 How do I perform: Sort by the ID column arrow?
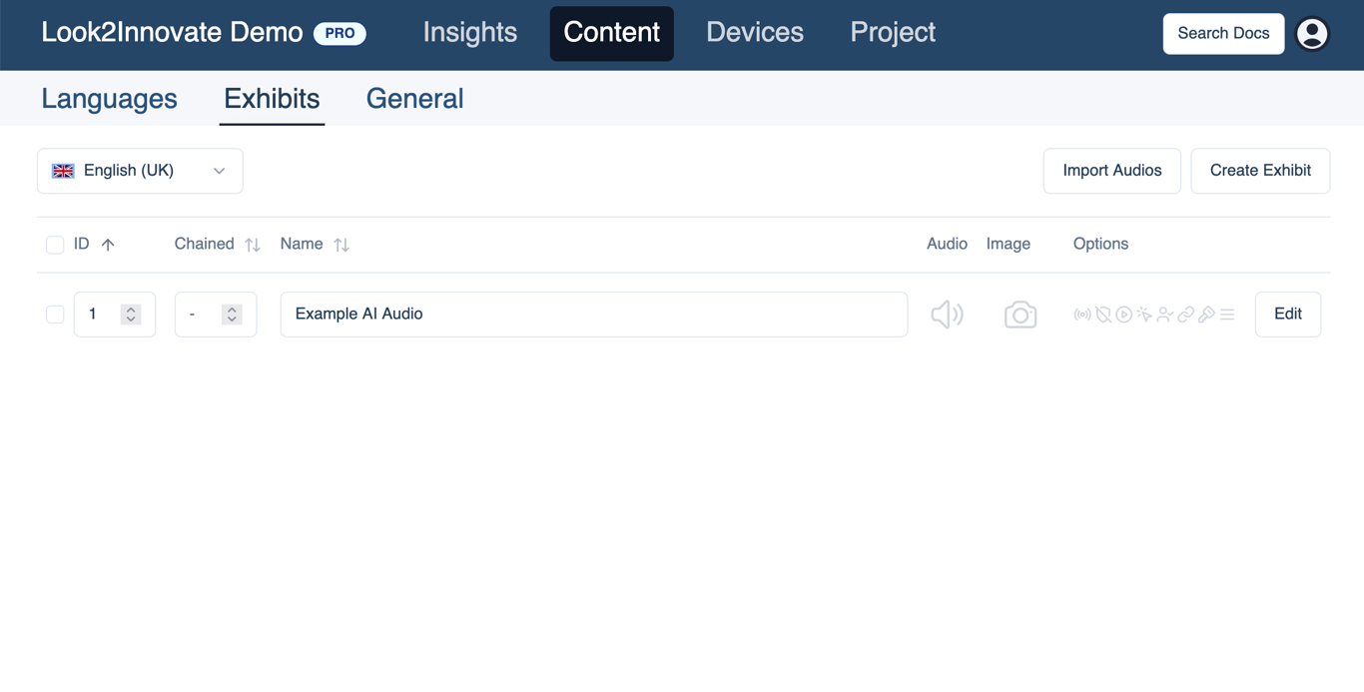pyautogui.click(x=108, y=245)
